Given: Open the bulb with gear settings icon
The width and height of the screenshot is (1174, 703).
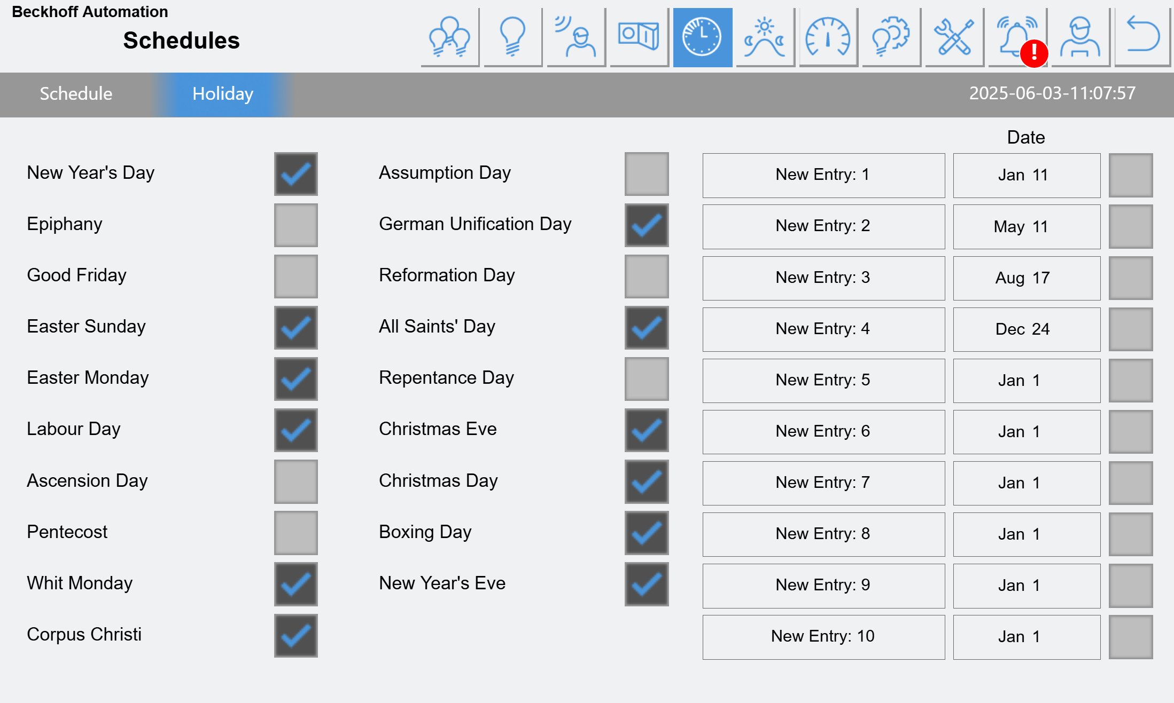Looking at the screenshot, I should point(891,37).
